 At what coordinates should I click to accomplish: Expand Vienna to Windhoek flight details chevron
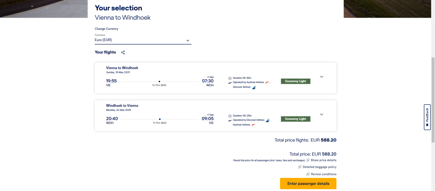tap(322, 77)
